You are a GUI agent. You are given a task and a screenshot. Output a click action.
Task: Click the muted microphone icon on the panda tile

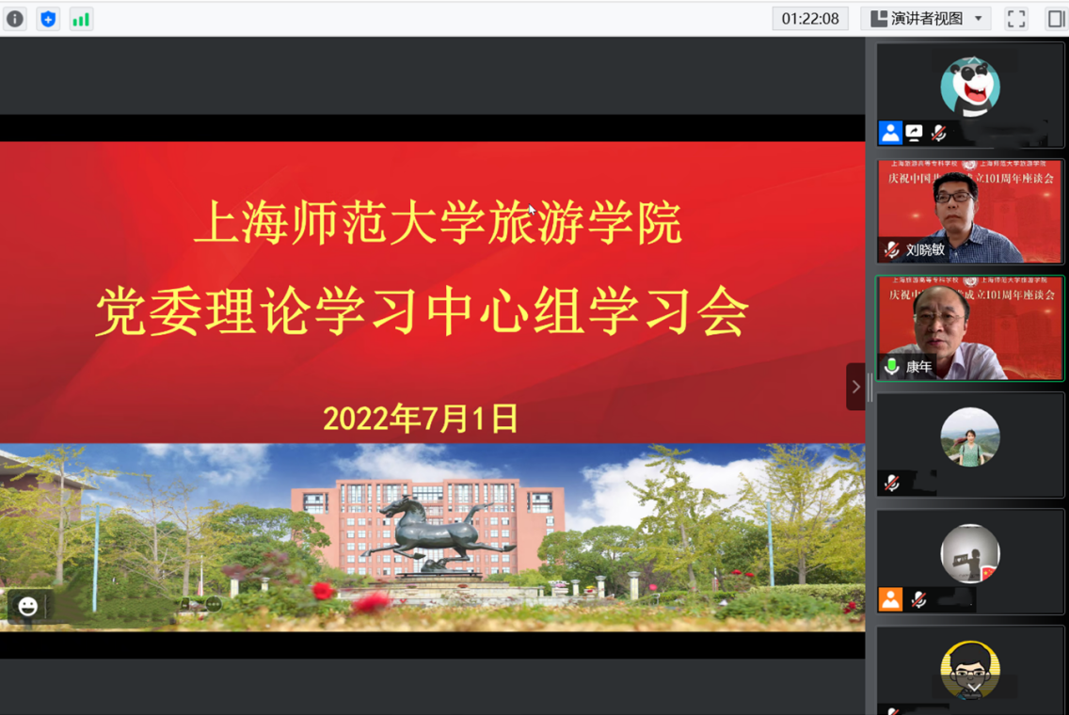pos(939,133)
